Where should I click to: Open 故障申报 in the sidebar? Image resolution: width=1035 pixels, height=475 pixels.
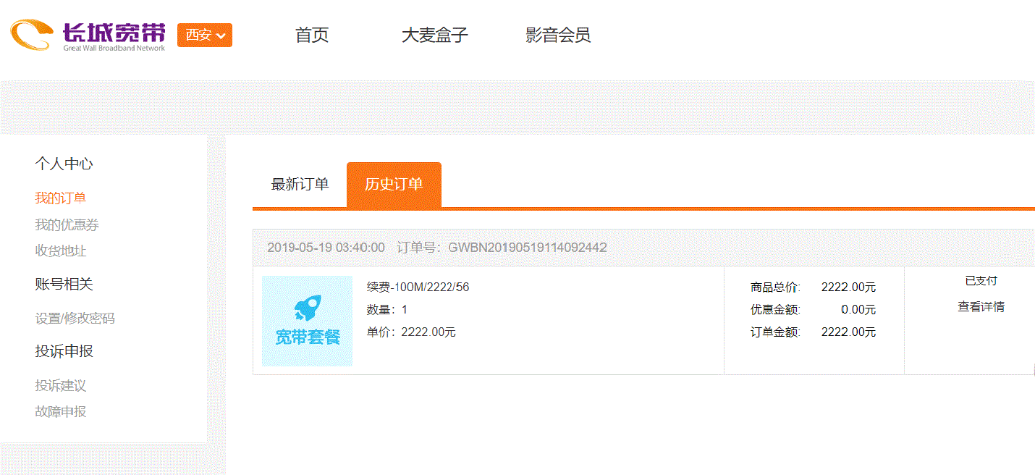point(61,412)
